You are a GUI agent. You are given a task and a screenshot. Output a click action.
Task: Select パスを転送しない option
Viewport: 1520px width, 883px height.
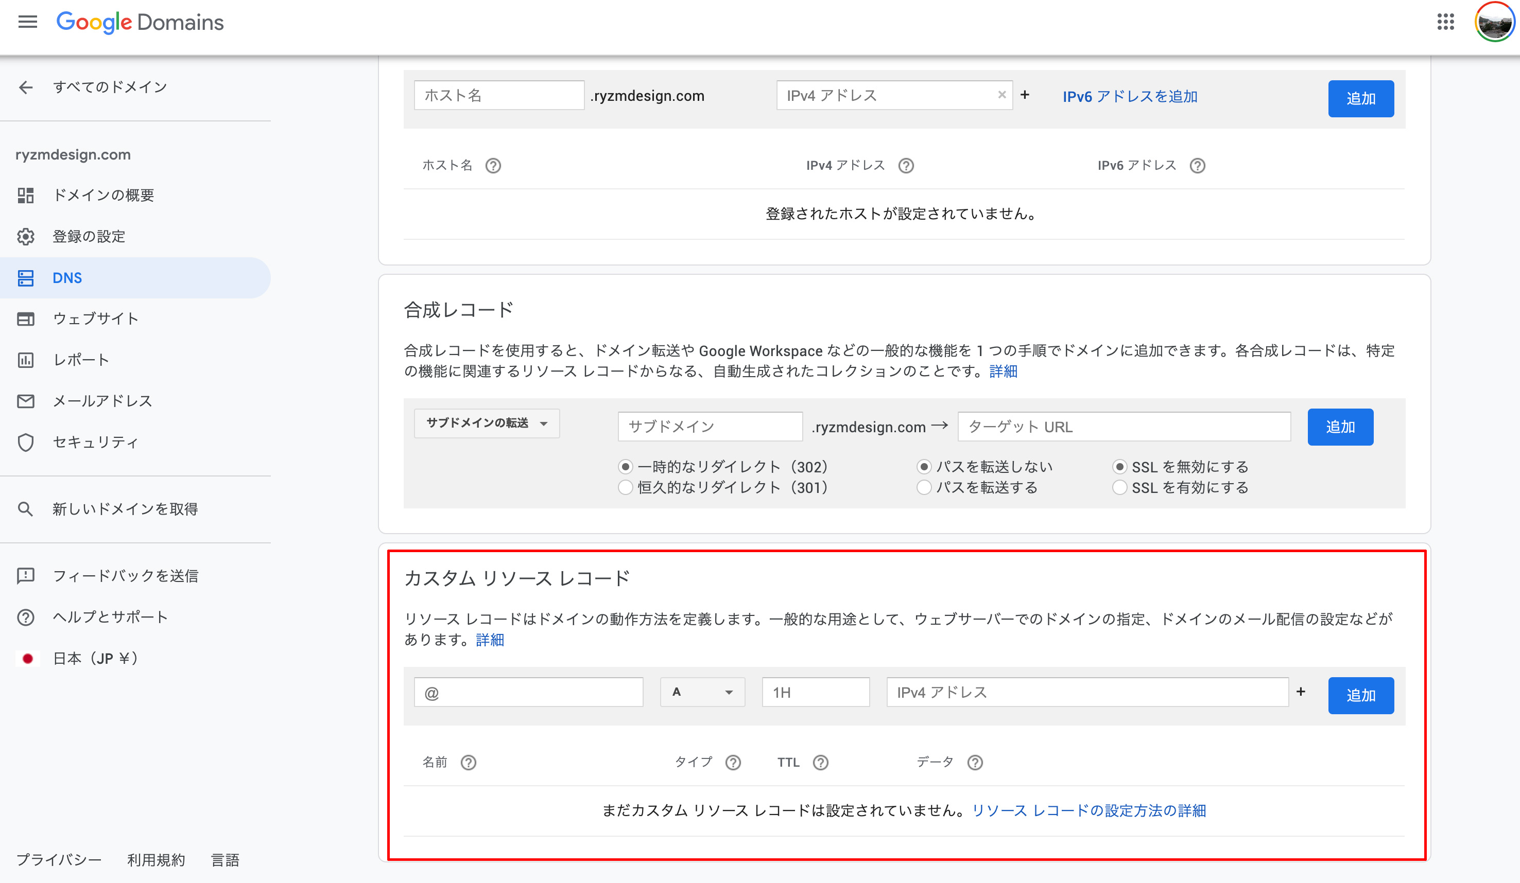tap(924, 467)
